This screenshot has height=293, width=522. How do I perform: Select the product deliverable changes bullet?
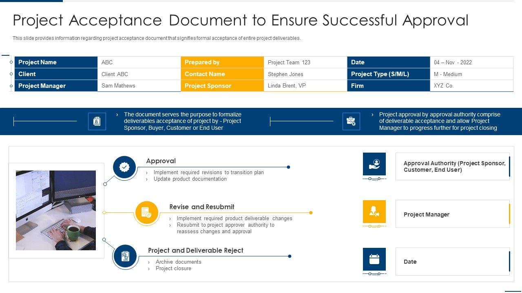tap(234, 219)
